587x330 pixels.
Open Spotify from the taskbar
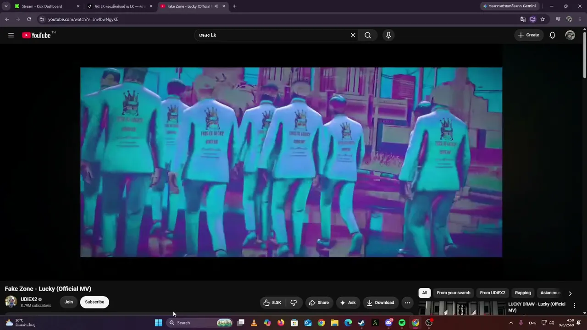tap(402, 323)
